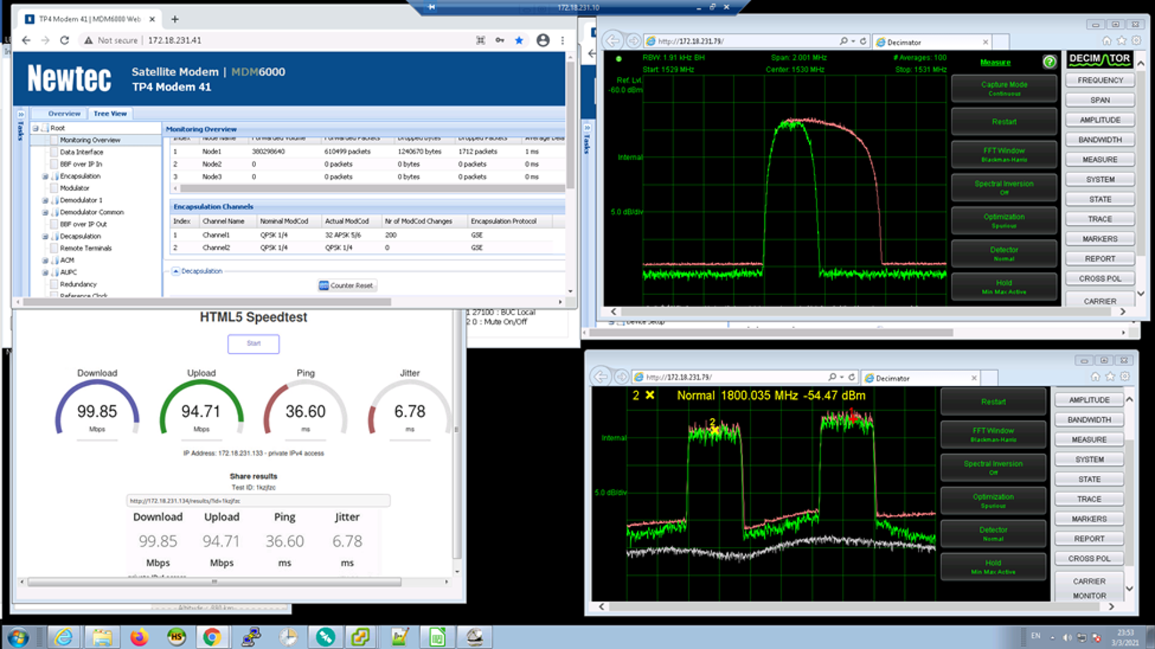Refresh the upper Decimator IE page

click(863, 41)
